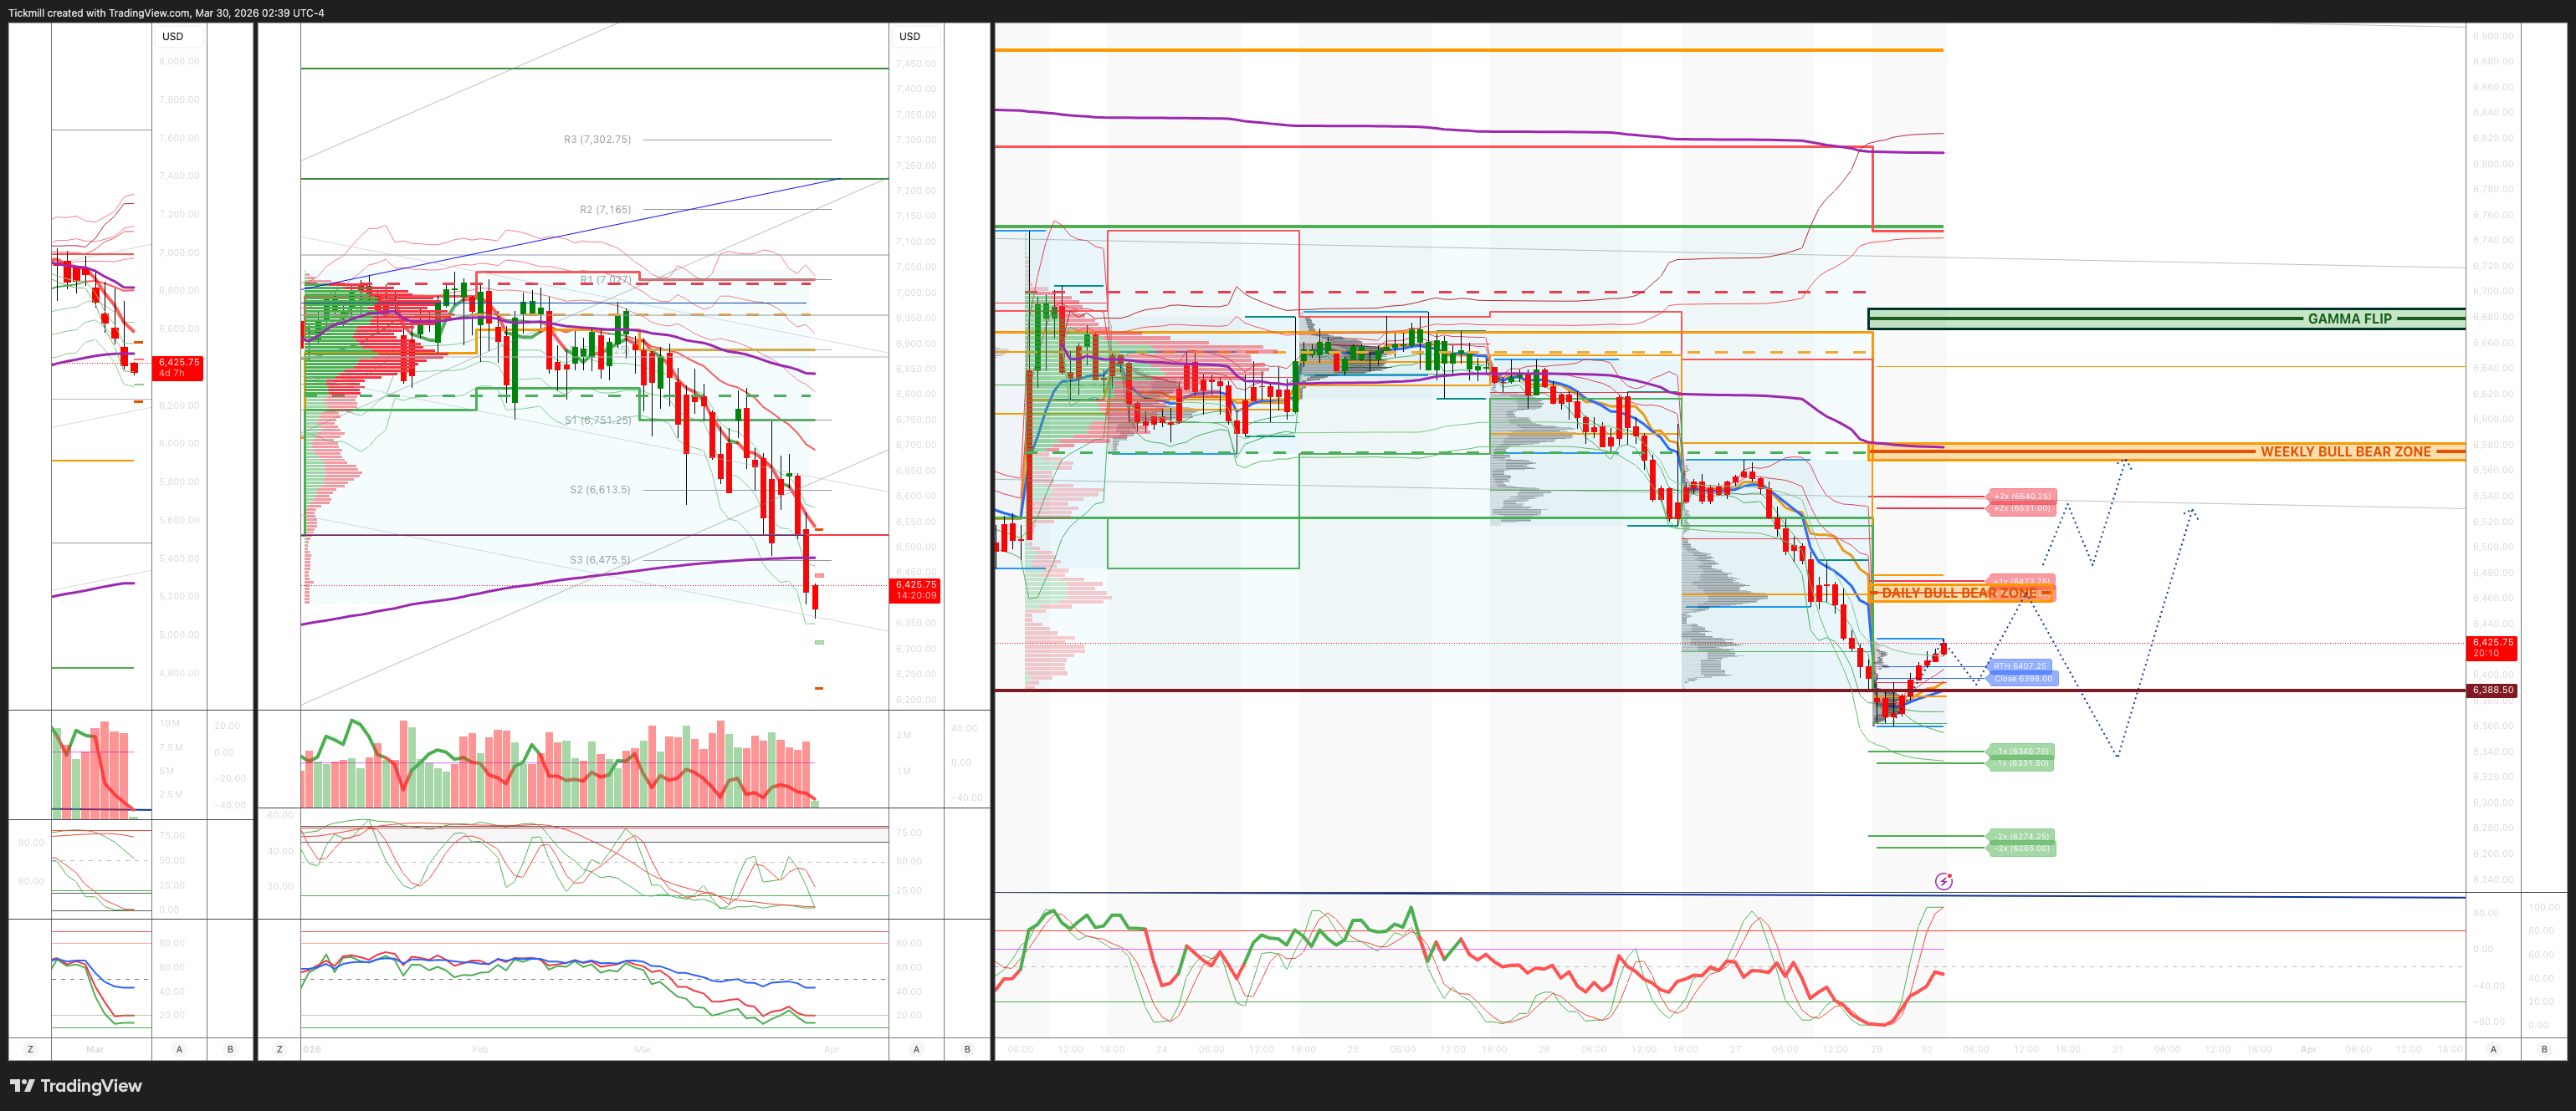Click the Z button in the leftmost chart pane
The width and height of the screenshot is (2576, 1111).
[x=30, y=1049]
